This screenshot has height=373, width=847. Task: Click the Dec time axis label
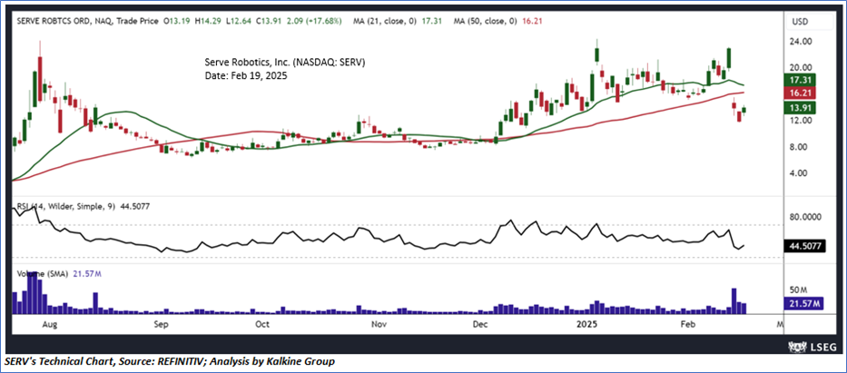479,324
